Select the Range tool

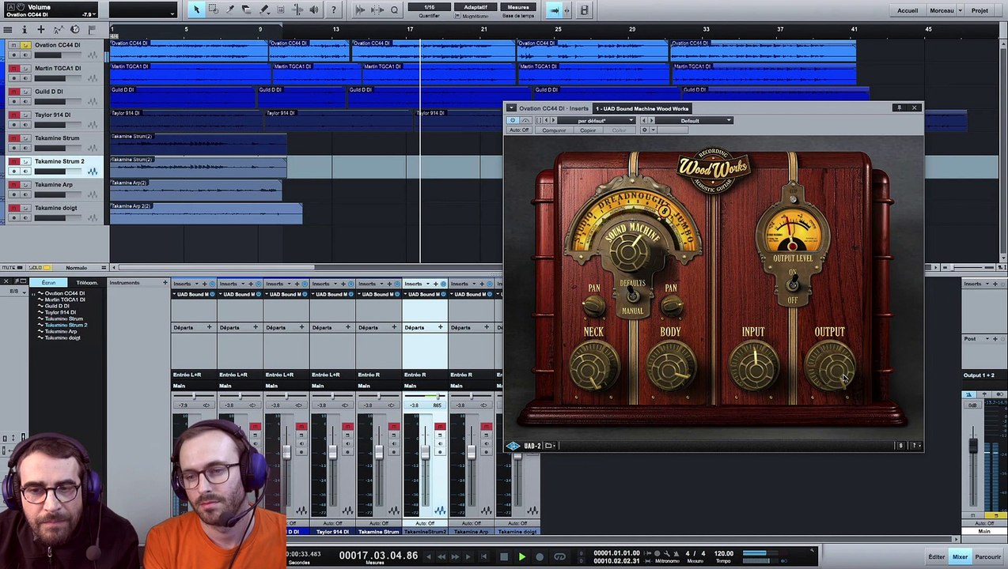click(x=213, y=10)
